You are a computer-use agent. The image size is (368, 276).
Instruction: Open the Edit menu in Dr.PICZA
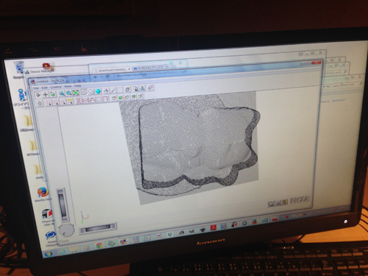(x=44, y=88)
